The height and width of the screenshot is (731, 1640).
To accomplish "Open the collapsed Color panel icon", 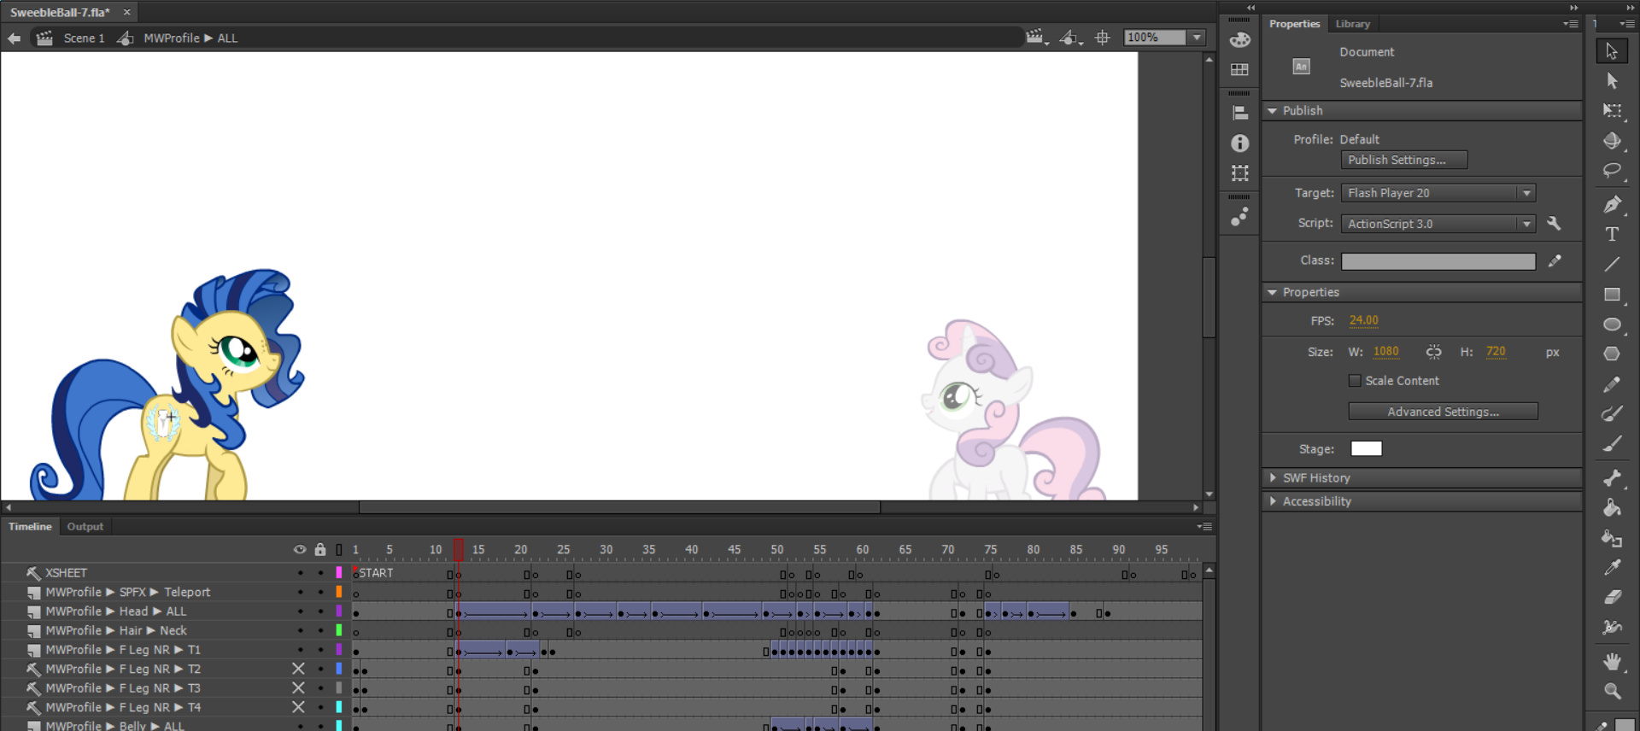I will pos(1239,39).
